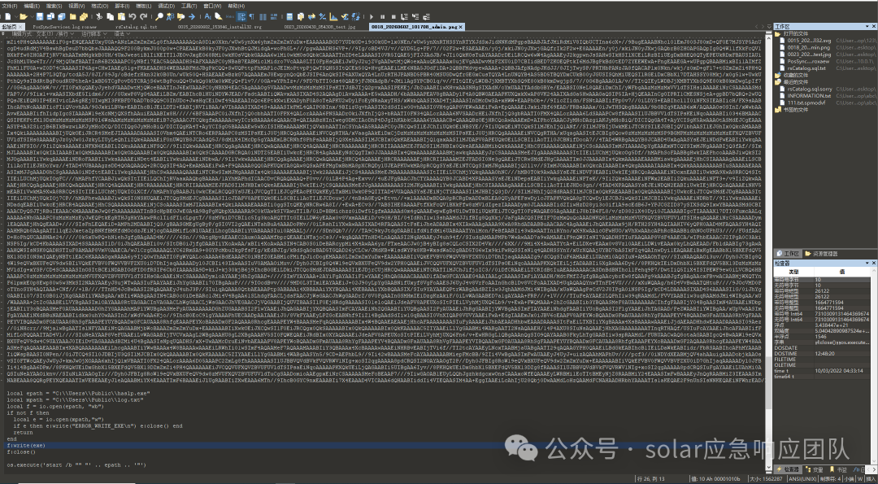The image size is (878, 484).
Task: Click the Save file icon
Action: point(39,16)
